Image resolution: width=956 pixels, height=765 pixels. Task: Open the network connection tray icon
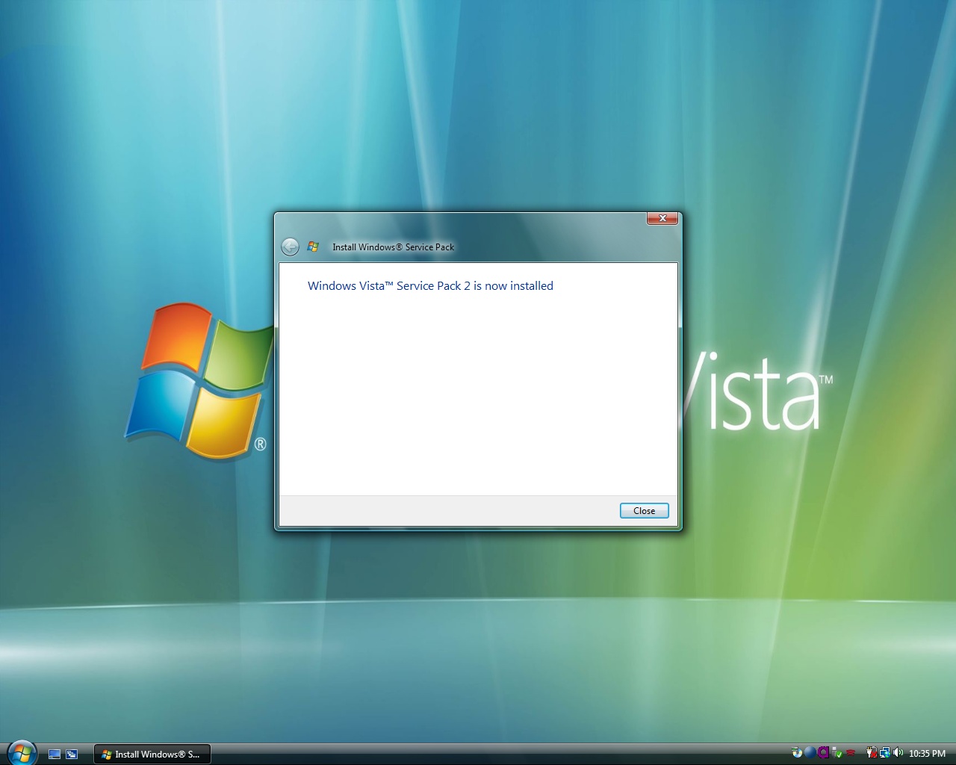click(x=884, y=753)
